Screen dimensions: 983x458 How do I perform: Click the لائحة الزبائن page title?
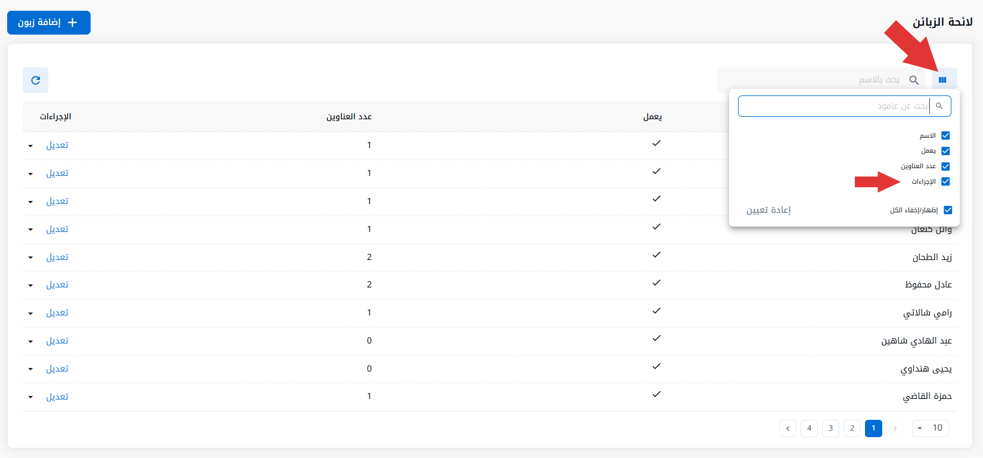coord(942,22)
